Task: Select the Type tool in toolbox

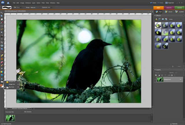Action: click(2, 39)
